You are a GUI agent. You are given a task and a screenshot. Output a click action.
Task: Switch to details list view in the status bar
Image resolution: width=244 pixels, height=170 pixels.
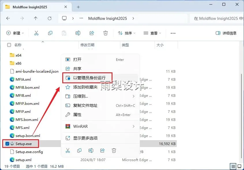[x=233, y=167]
